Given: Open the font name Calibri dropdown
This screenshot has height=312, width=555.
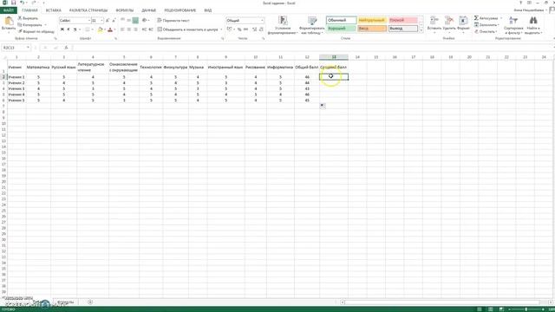Looking at the screenshot, I should [88, 21].
